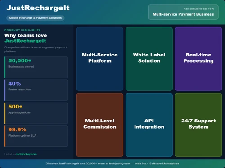The width and height of the screenshot is (225, 168).
Task: Click the Faster resolution caption
Action: [20, 90]
